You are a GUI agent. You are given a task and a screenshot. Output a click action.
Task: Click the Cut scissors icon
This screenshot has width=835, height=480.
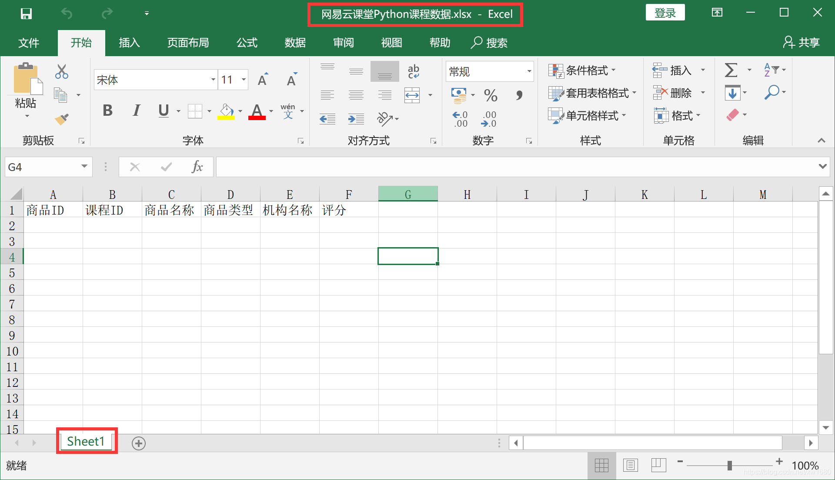pos(61,71)
